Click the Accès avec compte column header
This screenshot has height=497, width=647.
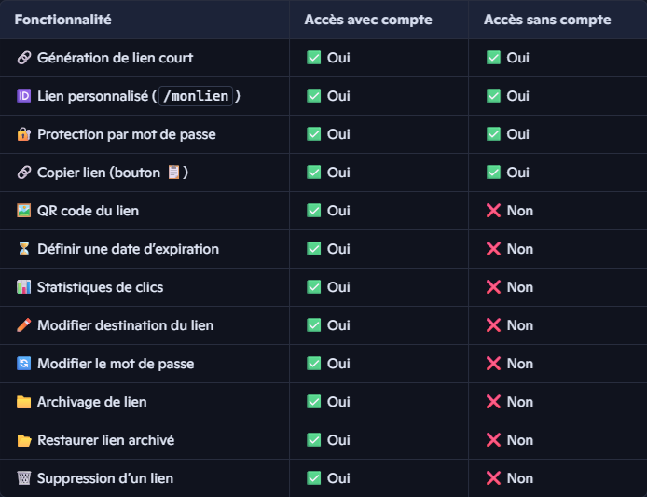tap(368, 20)
